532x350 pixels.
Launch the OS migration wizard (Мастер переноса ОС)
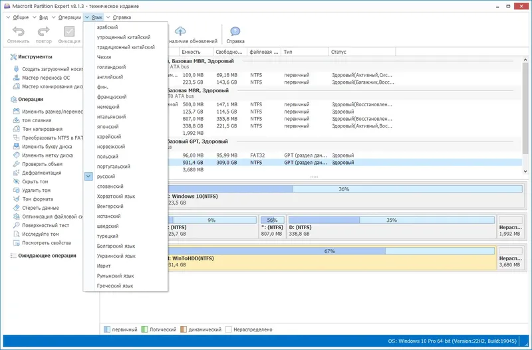[45, 78]
